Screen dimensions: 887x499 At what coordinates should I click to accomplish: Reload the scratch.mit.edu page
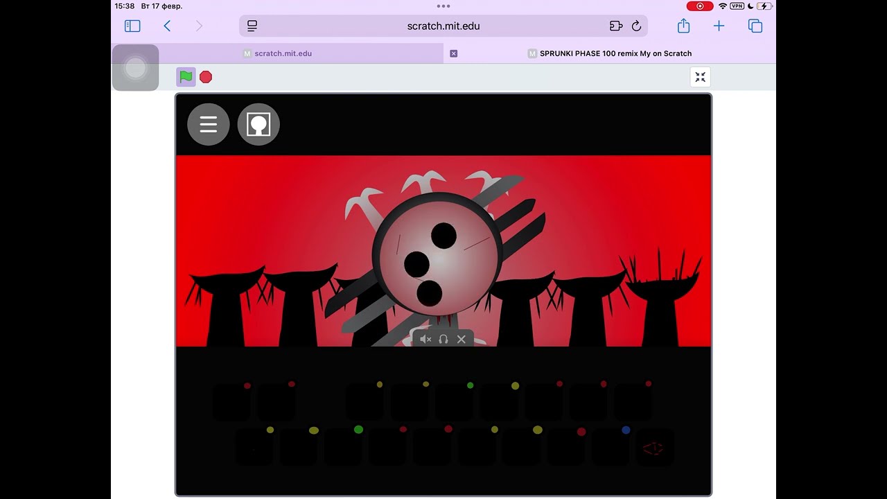tap(637, 26)
